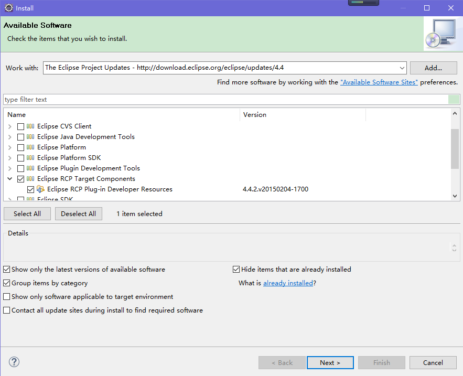Viewport: 463px width, 376px height.
Task: Click the Eclipse gear icon in title bar
Action: [9, 8]
